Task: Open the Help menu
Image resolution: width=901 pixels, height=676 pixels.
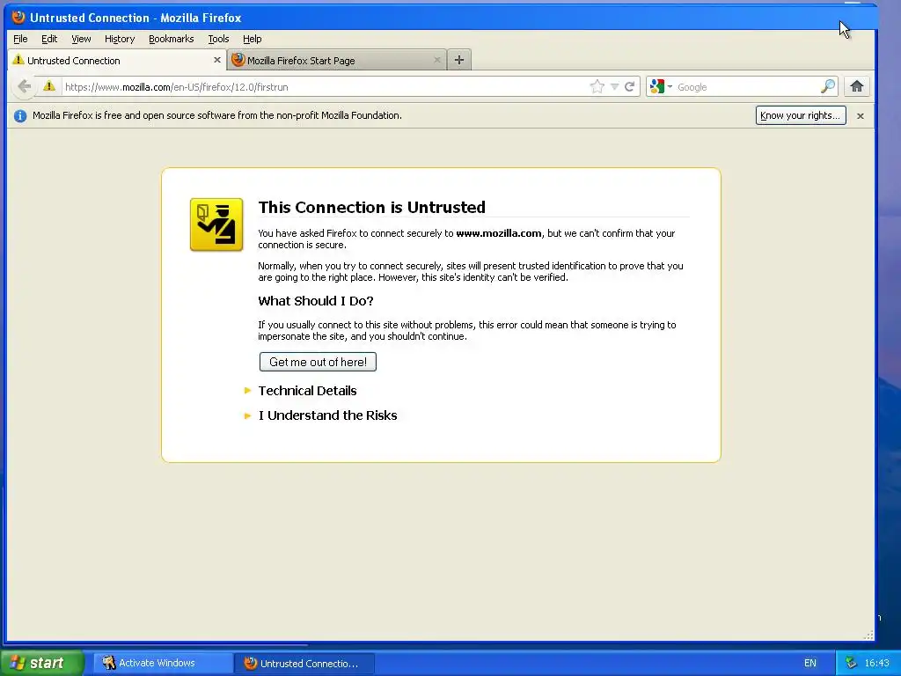Action: pyautogui.click(x=253, y=39)
